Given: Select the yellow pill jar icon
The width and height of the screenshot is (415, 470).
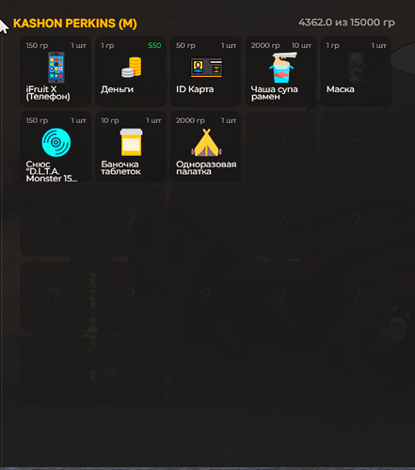Looking at the screenshot, I should coord(131,142).
